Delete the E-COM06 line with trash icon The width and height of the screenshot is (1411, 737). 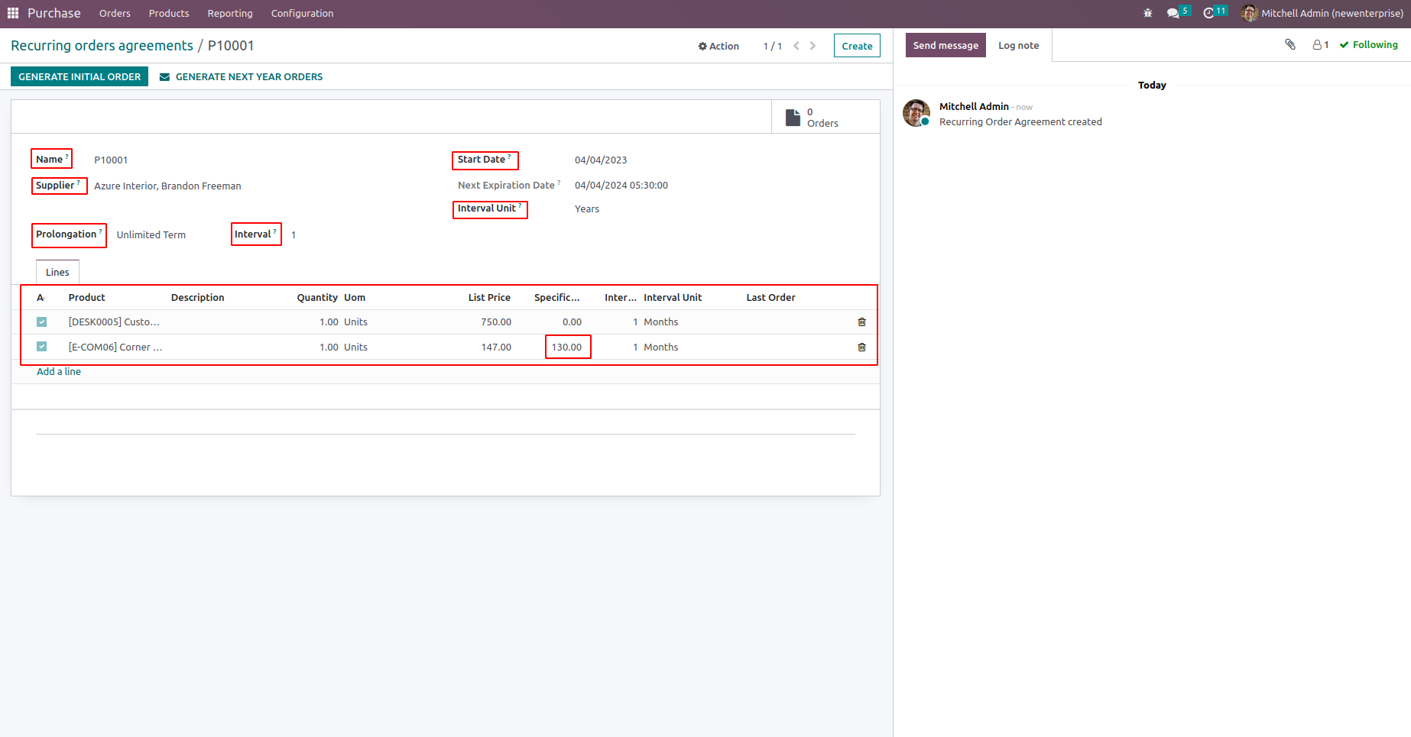861,347
